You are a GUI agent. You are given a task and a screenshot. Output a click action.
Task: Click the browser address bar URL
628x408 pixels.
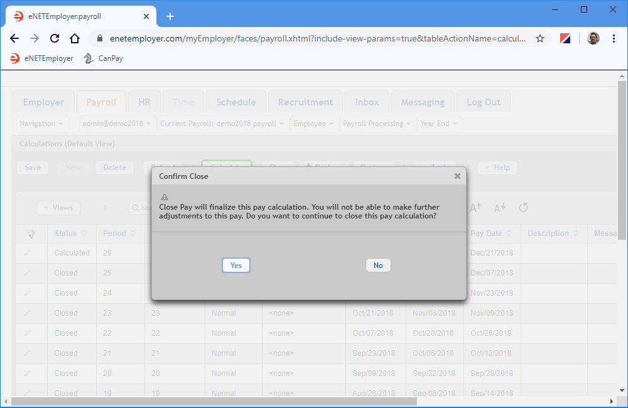(314, 39)
